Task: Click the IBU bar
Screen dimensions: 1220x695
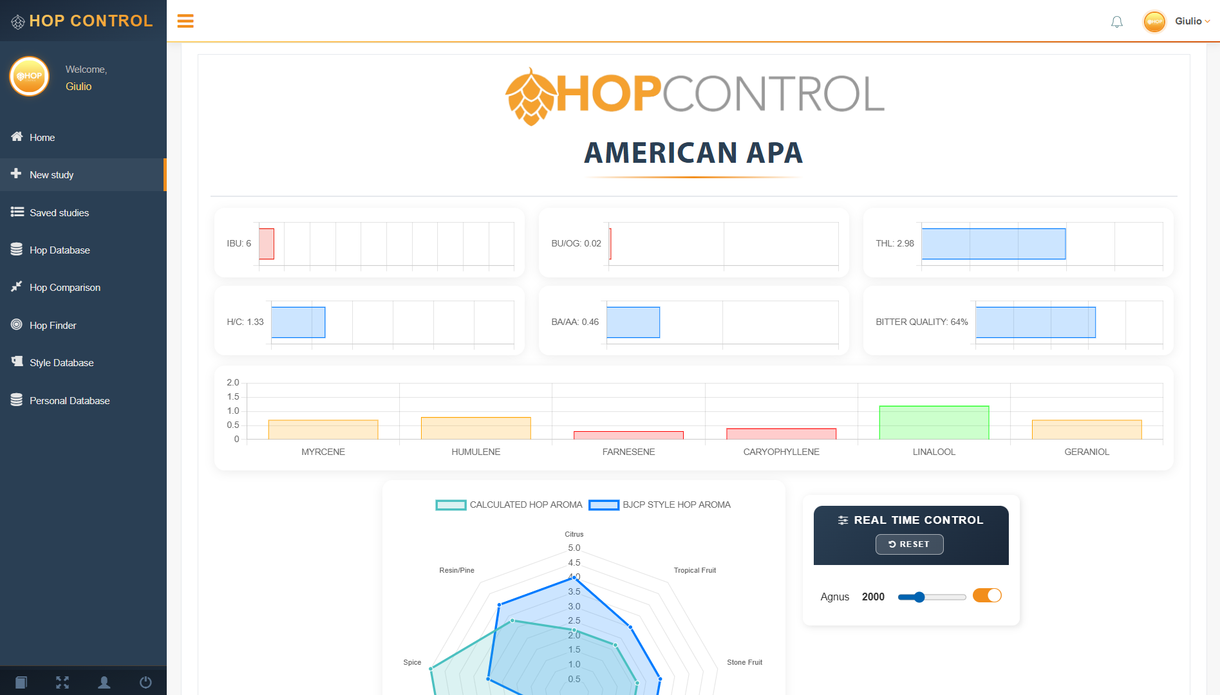Action: point(267,244)
